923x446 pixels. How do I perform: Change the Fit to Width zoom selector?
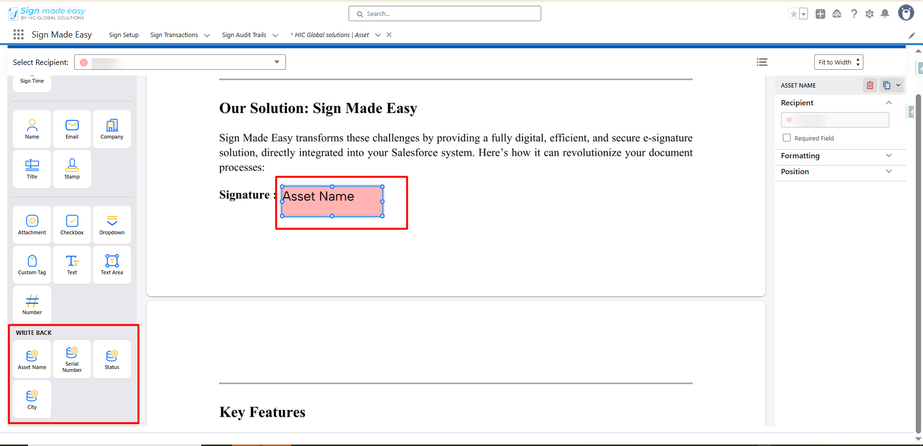pos(839,62)
